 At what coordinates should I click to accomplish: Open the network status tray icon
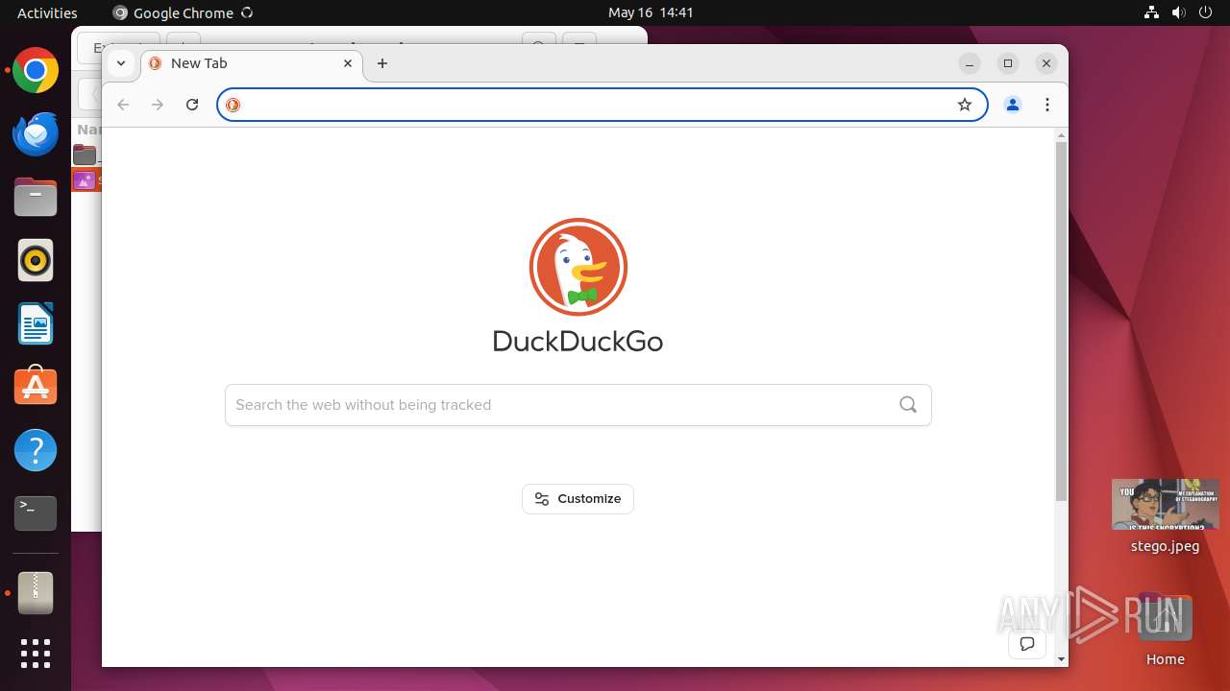coord(1152,12)
